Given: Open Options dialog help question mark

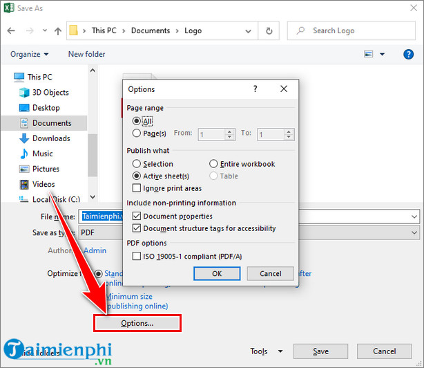Looking at the screenshot, I should pyautogui.click(x=255, y=89).
